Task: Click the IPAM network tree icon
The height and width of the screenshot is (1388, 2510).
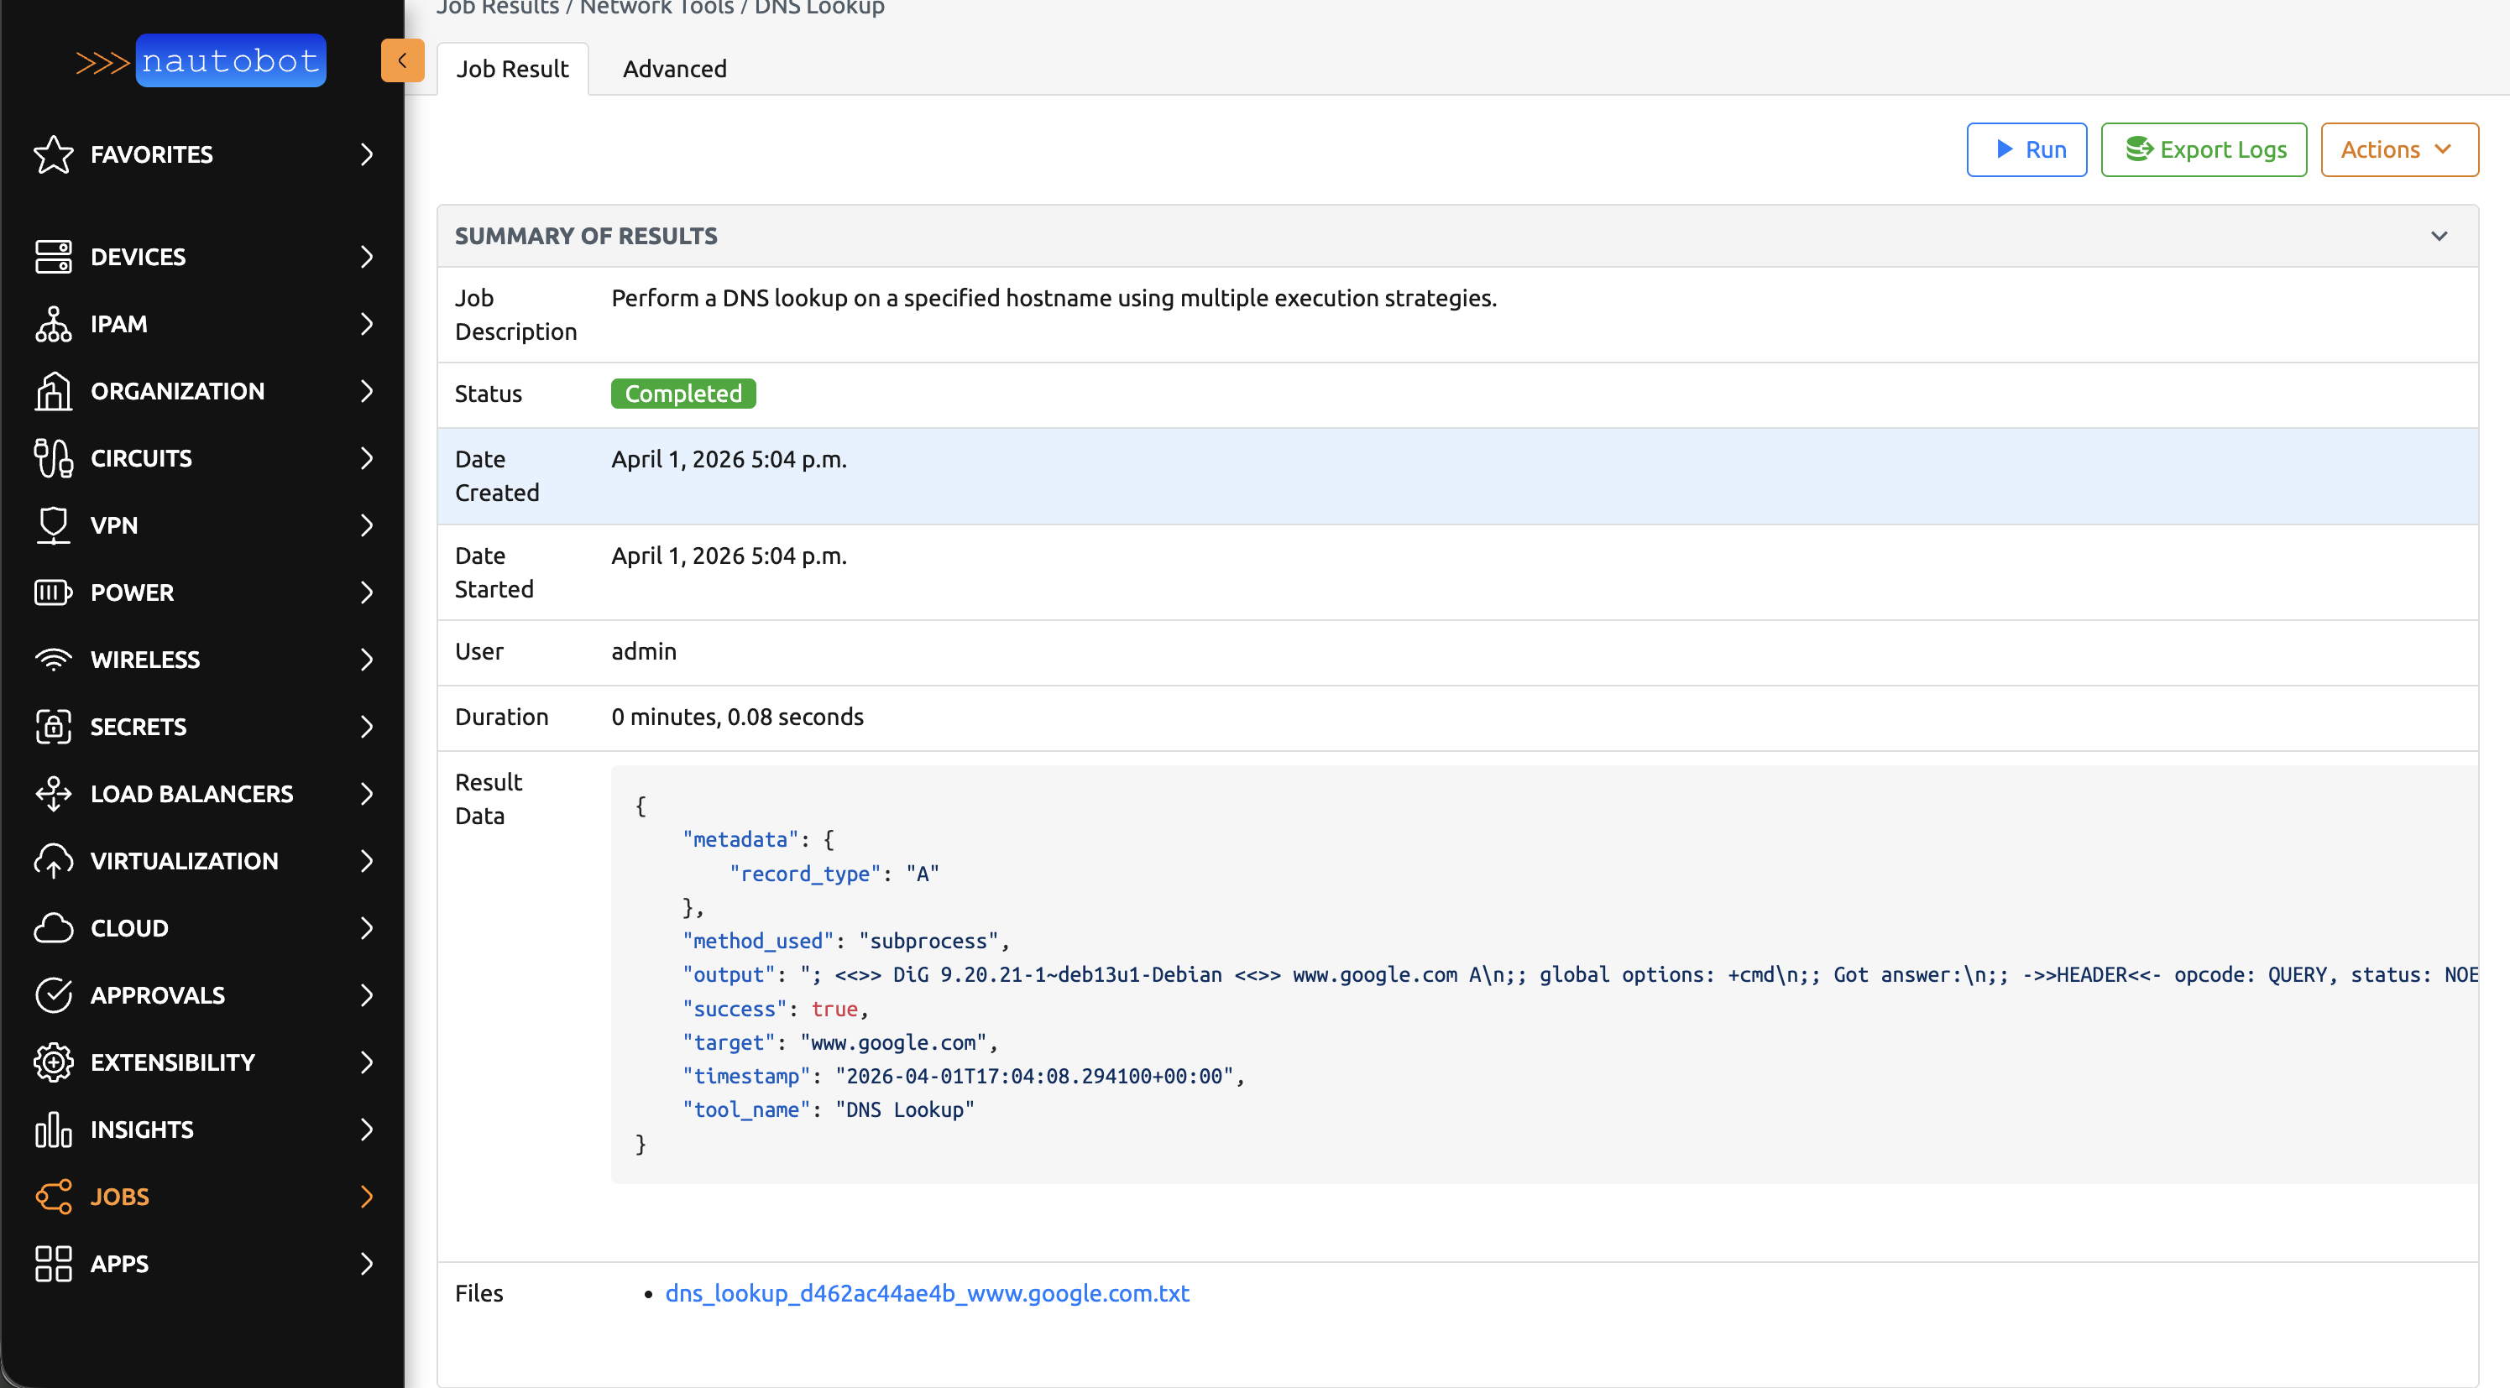Action: coord(53,325)
